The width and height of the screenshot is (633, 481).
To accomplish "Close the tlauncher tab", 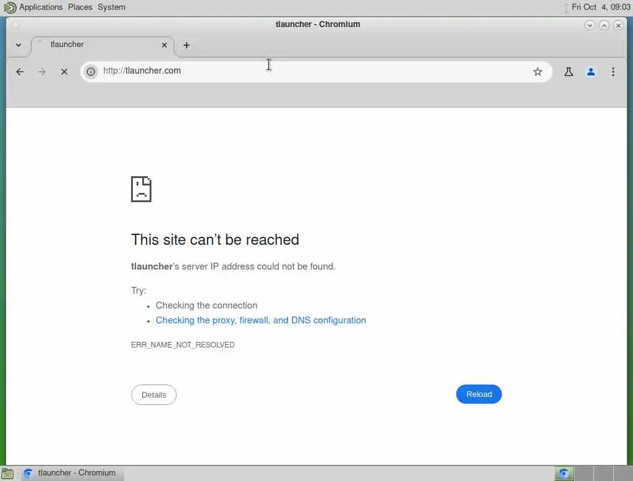I will (x=164, y=45).
